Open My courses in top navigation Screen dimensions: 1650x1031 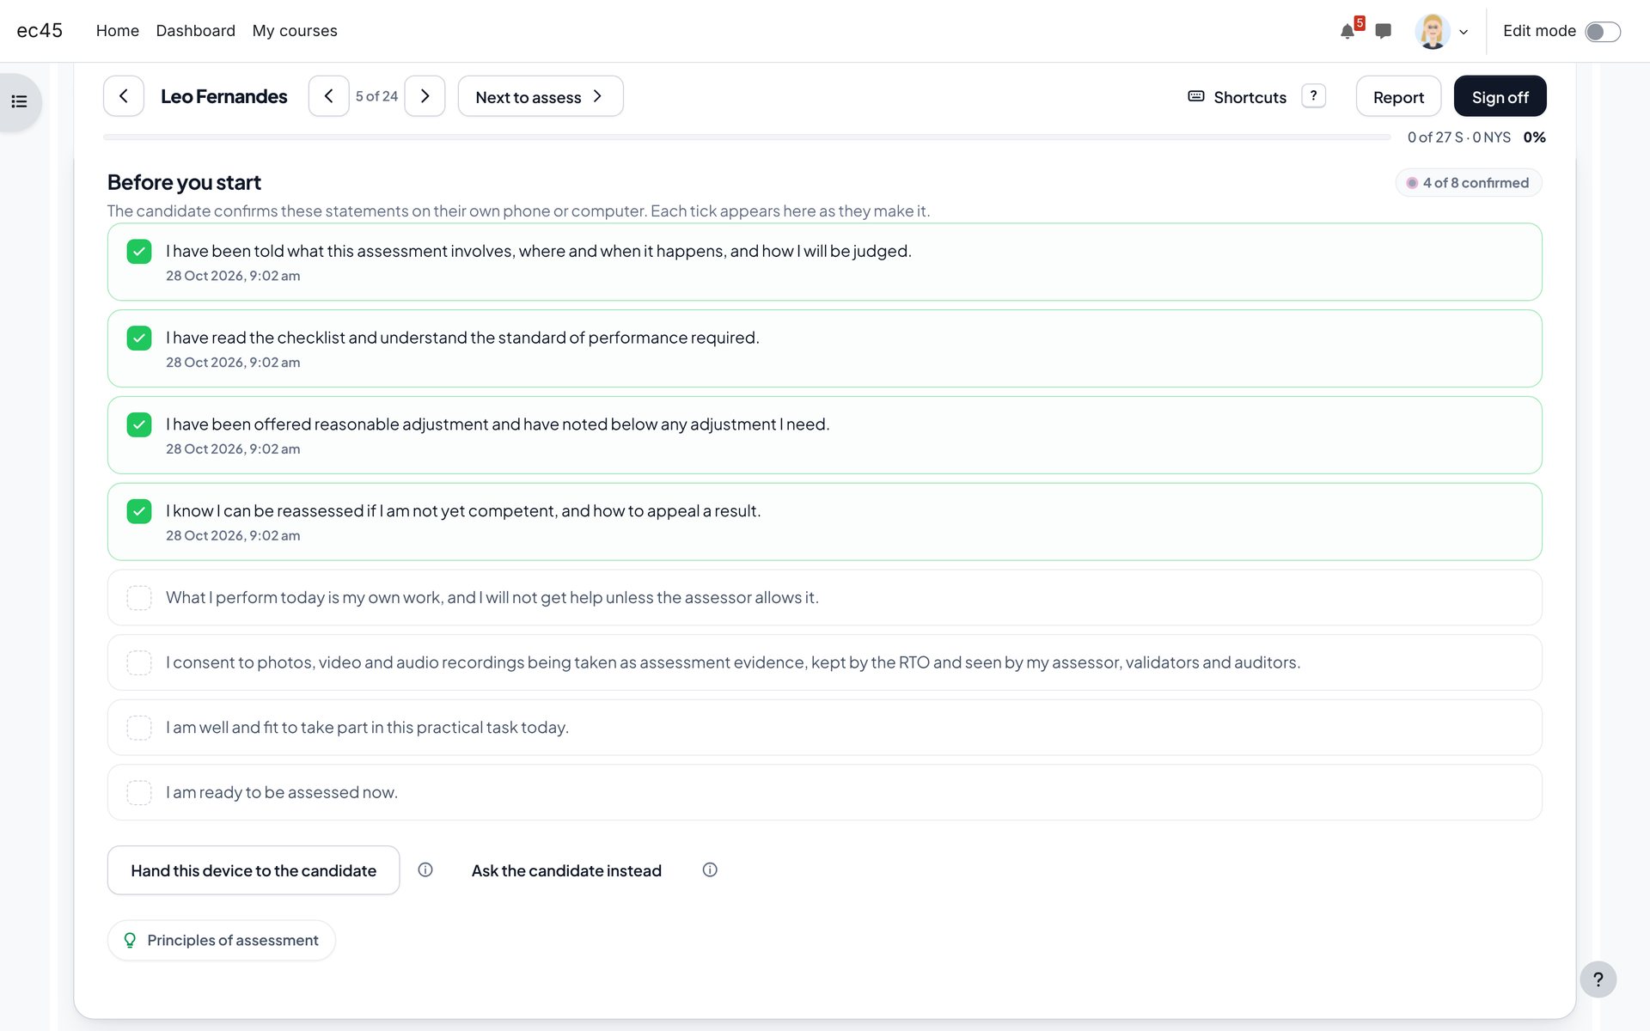click(x=295, y=31)
